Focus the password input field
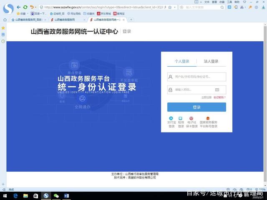 193,90
